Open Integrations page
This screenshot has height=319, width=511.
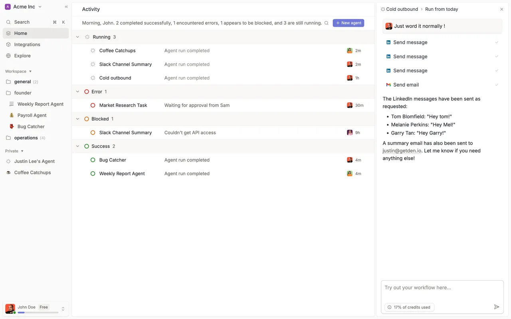click(x=36, y=44)
